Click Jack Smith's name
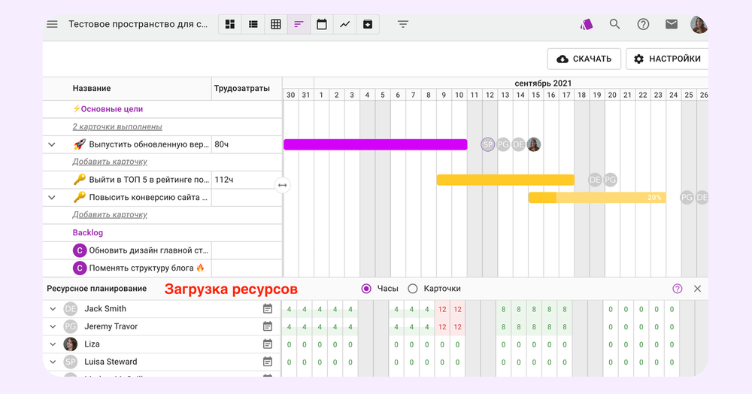The height and width of the screenshot is (394, 752). click(x=105, y=309)
